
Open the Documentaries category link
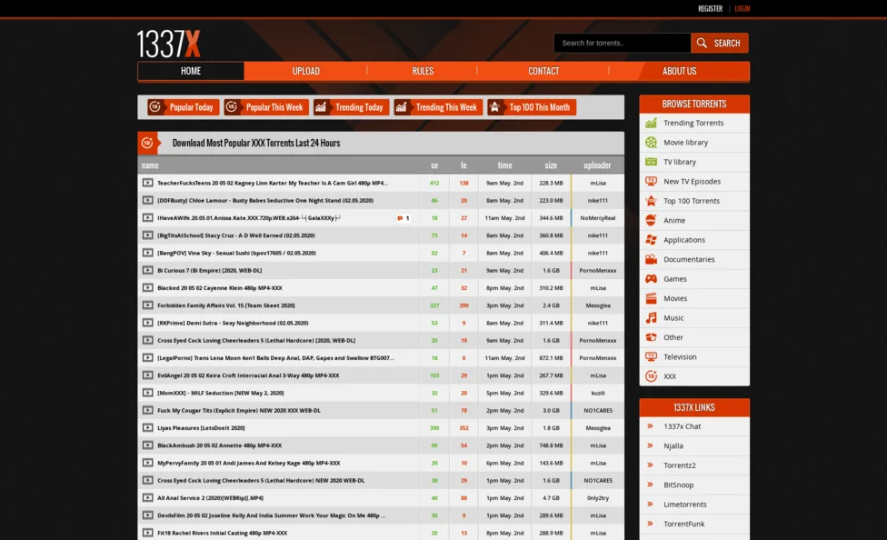click(689, 259)
